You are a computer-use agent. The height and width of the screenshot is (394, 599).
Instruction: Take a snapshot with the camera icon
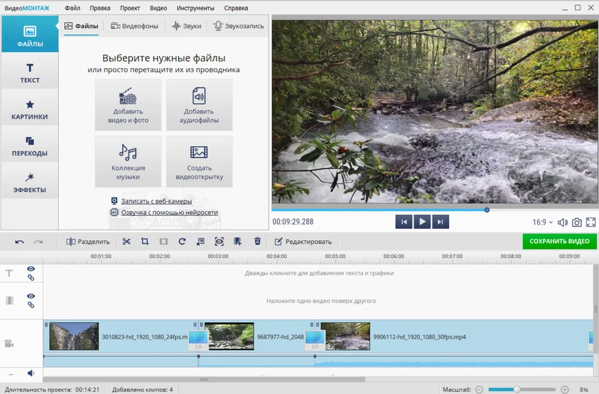click(x=577, y=222)
